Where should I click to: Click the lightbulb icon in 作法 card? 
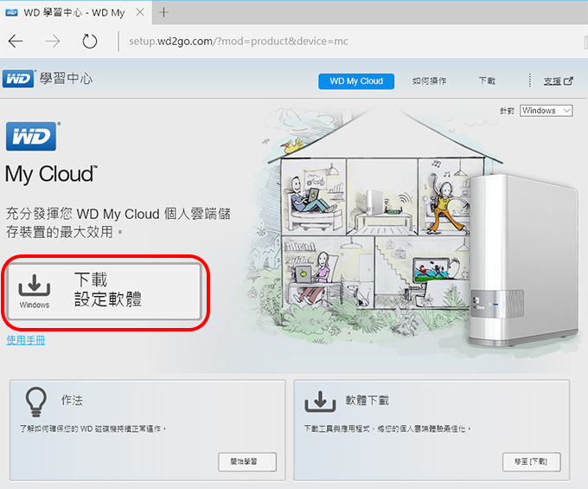tap(36, 402)
